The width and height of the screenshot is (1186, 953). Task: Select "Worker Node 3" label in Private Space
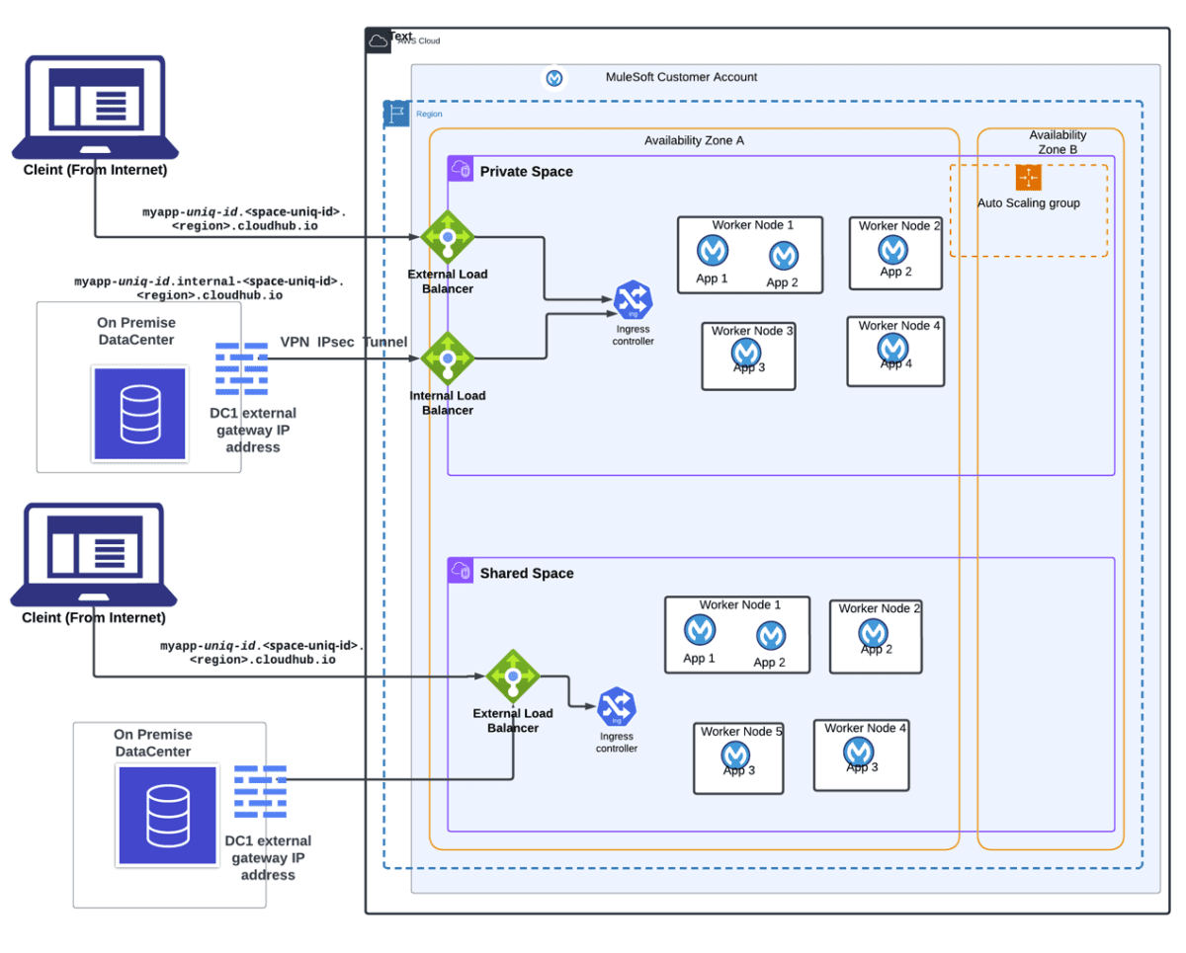(x=752, y=331)
